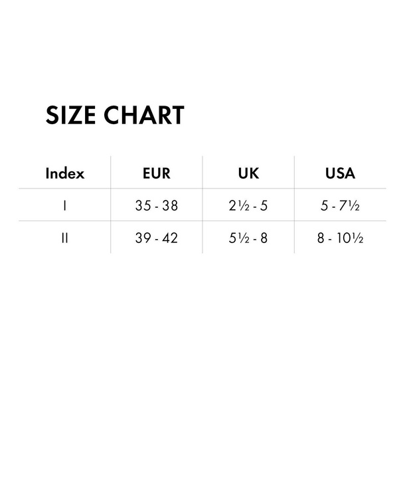Click the 7½ value in USA column
Viewport: 405px width, 486px height.
tap(349, 206)
